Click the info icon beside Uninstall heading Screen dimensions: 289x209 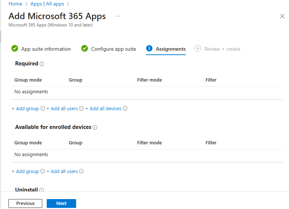(x=42, y=190)
